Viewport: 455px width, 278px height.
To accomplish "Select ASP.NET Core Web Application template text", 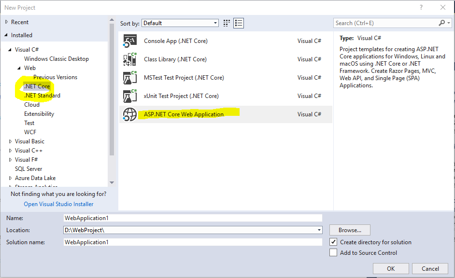I will click(x=184, y=114).
